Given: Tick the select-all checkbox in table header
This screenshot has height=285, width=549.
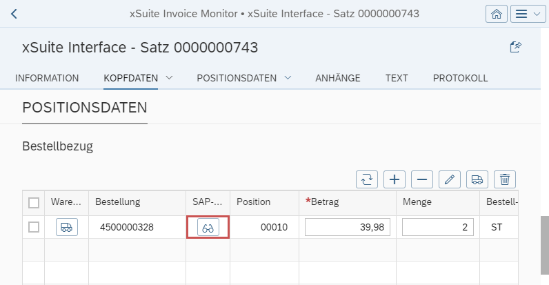Looking at the screenshot, I should 34,203.
